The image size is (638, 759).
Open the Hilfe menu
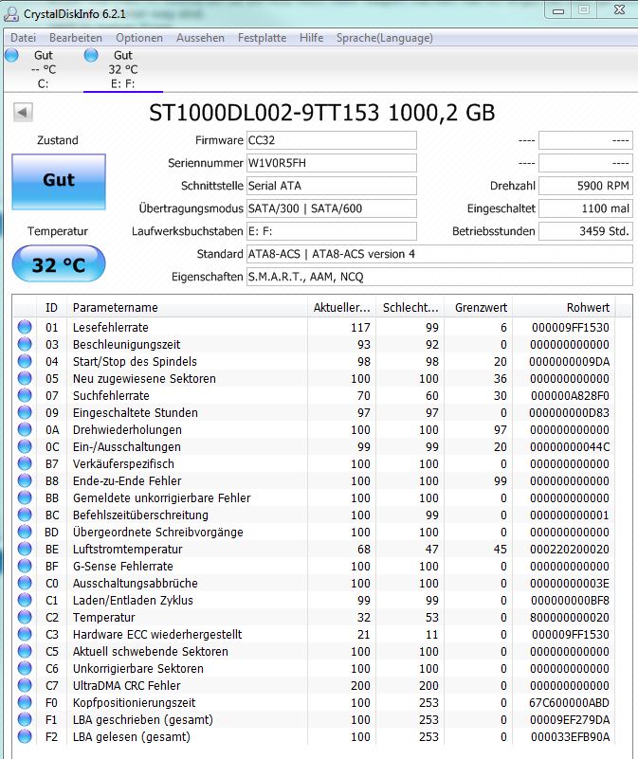click(311, 38)
